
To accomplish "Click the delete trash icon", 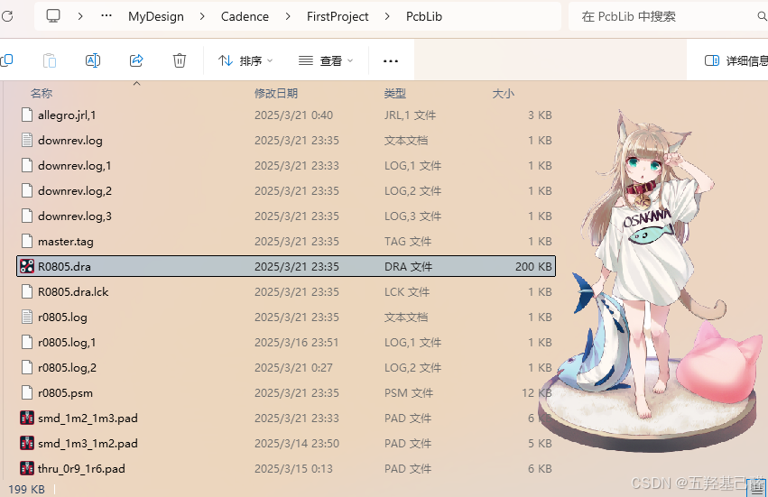I will (180, 60).
